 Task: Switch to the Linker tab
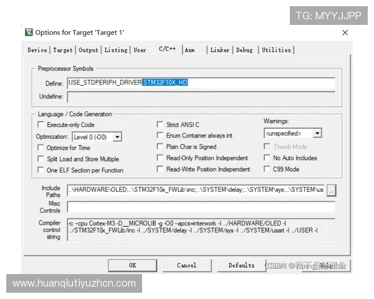tap(219, 50)
